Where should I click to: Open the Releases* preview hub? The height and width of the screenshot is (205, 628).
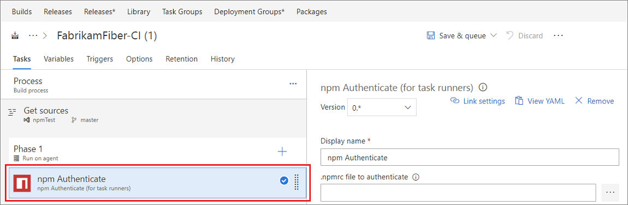pyautogui.click(x=100, y=11)
